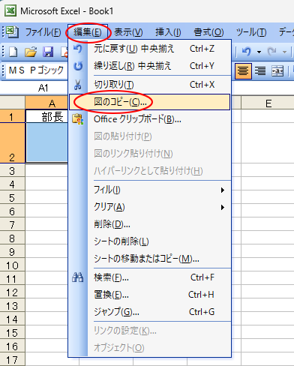Click the Align right toolbar icon

coord(260,70)
